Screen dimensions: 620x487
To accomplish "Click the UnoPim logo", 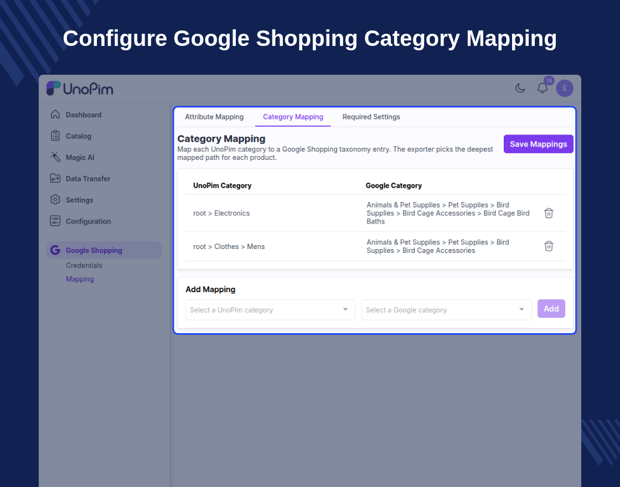I will click(x=80, y=89).
